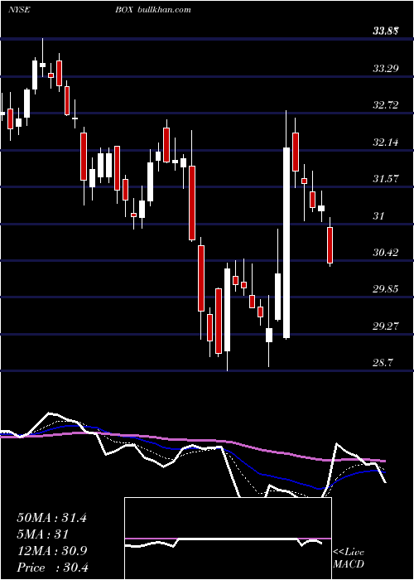Screen dimensions: 414x580
Task: Click the bullkhan.com watermark text
Action: (x=164, y=10)
